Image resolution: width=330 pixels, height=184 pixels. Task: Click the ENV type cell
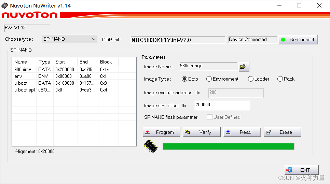(x=43, y=76)
